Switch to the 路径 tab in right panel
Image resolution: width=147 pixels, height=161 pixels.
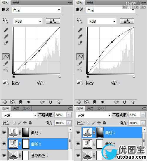pos(101,109)
